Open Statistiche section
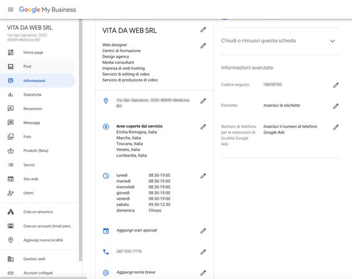 click(x=32, y=94)
